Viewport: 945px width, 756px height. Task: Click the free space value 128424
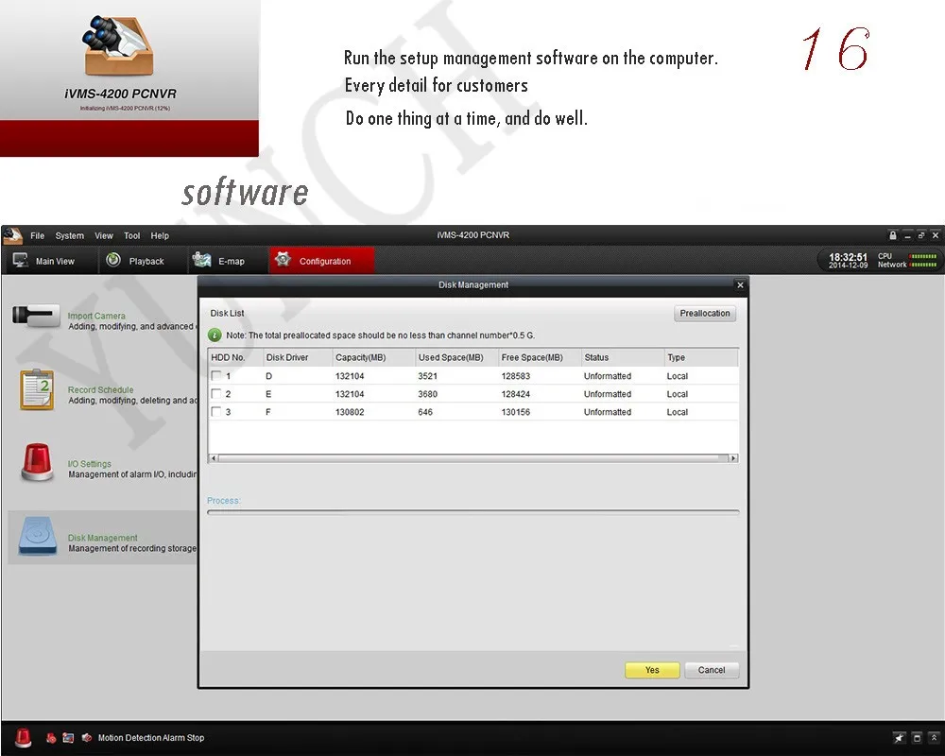[x=515, y=394]
